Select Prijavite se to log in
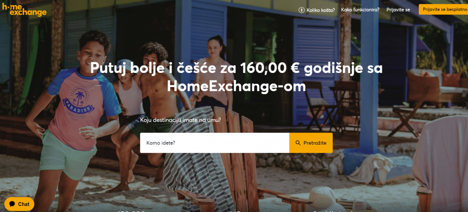This screenshot has height=212, width=468. pyautogui.click(x=398, y=10)
